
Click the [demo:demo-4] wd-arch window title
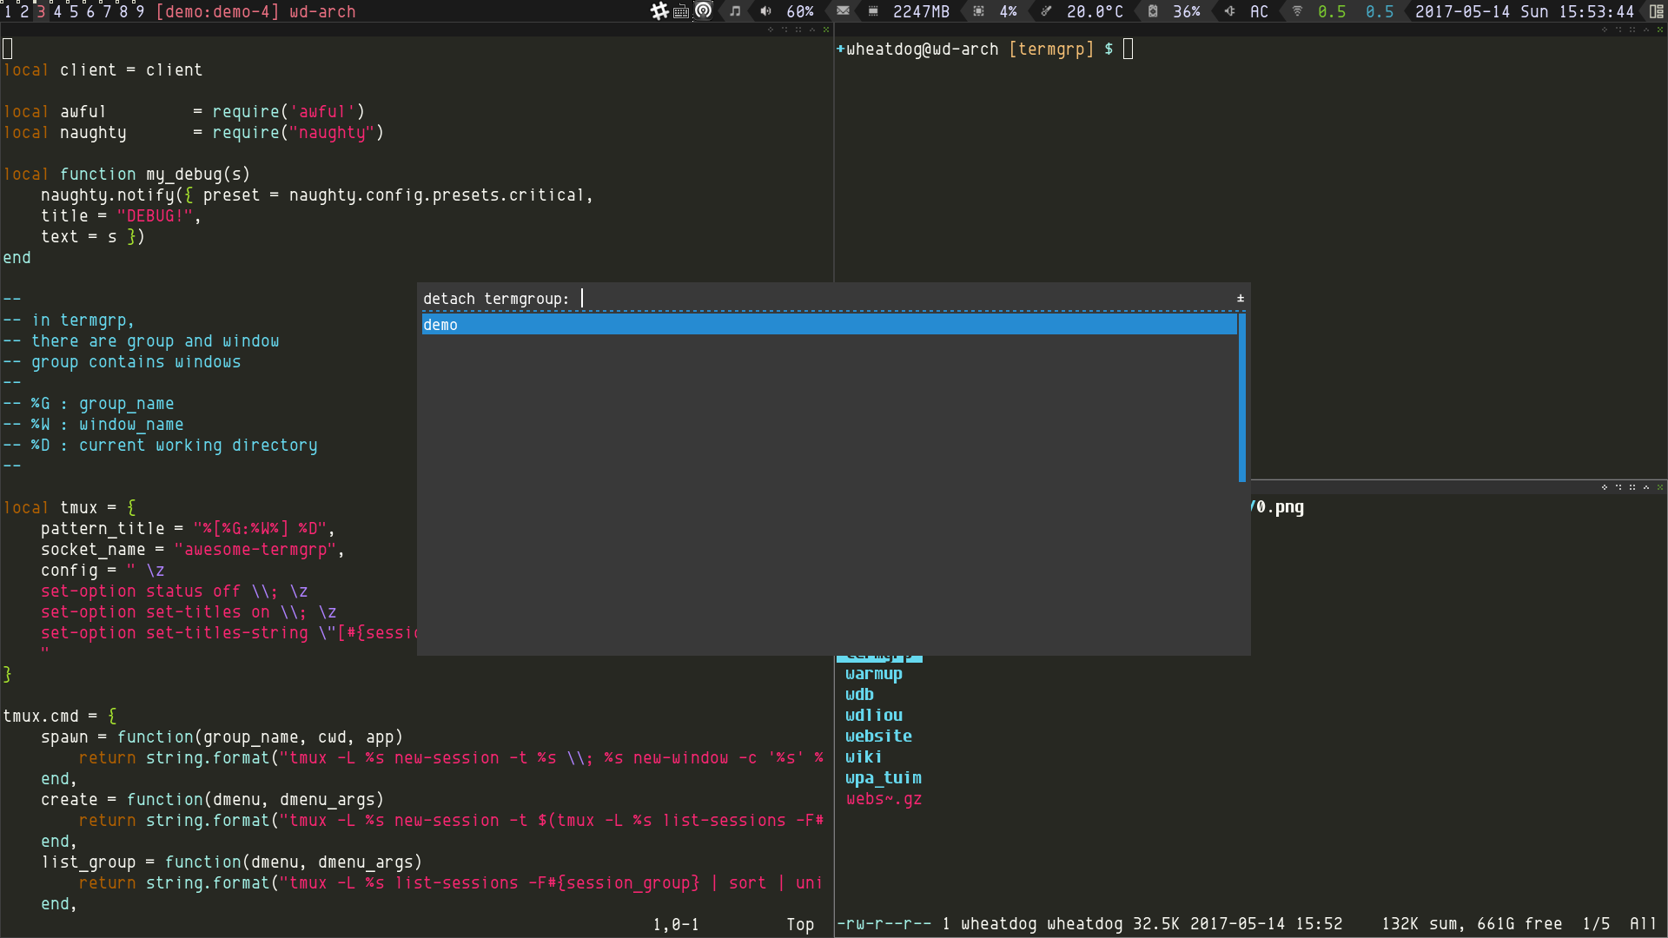pos(255,11)
